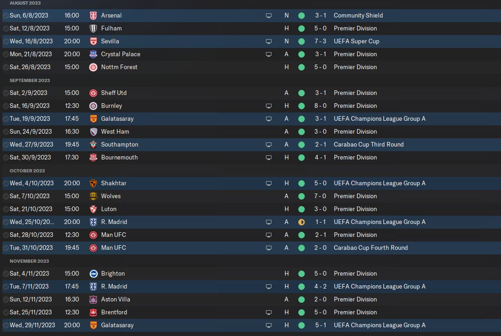Click the October 2023 month header

(x=27, y=171)
